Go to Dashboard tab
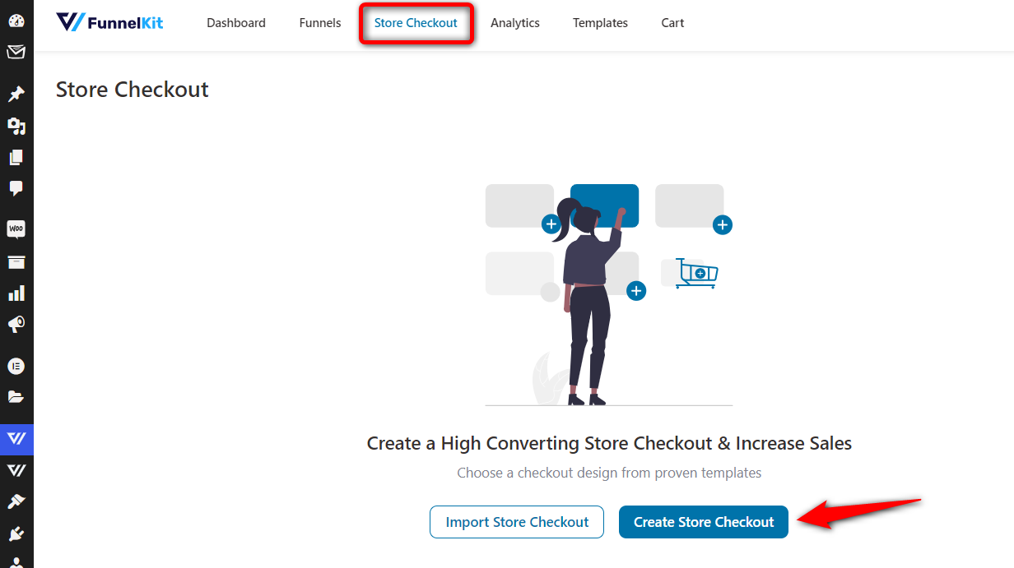 pyautogui.click(x=236, y=23)
